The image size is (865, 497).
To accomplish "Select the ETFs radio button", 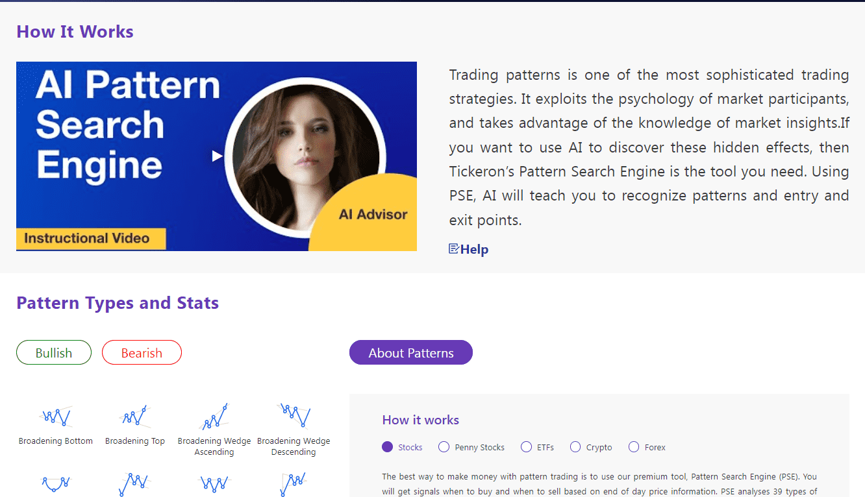I will [527, 447].
